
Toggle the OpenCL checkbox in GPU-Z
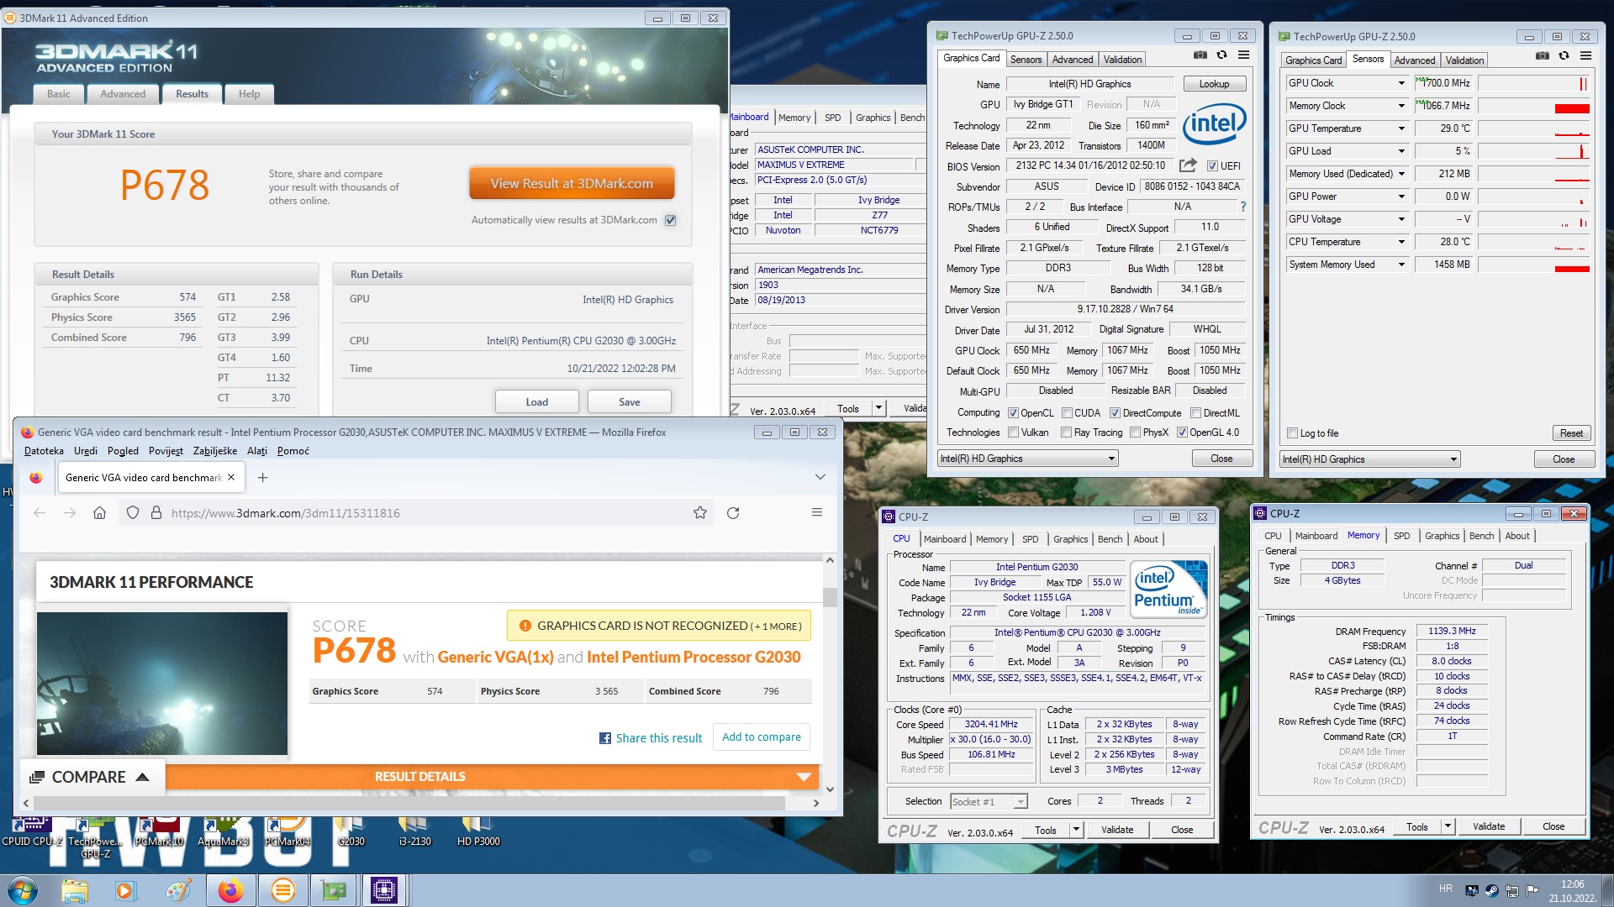(1013, 413)
